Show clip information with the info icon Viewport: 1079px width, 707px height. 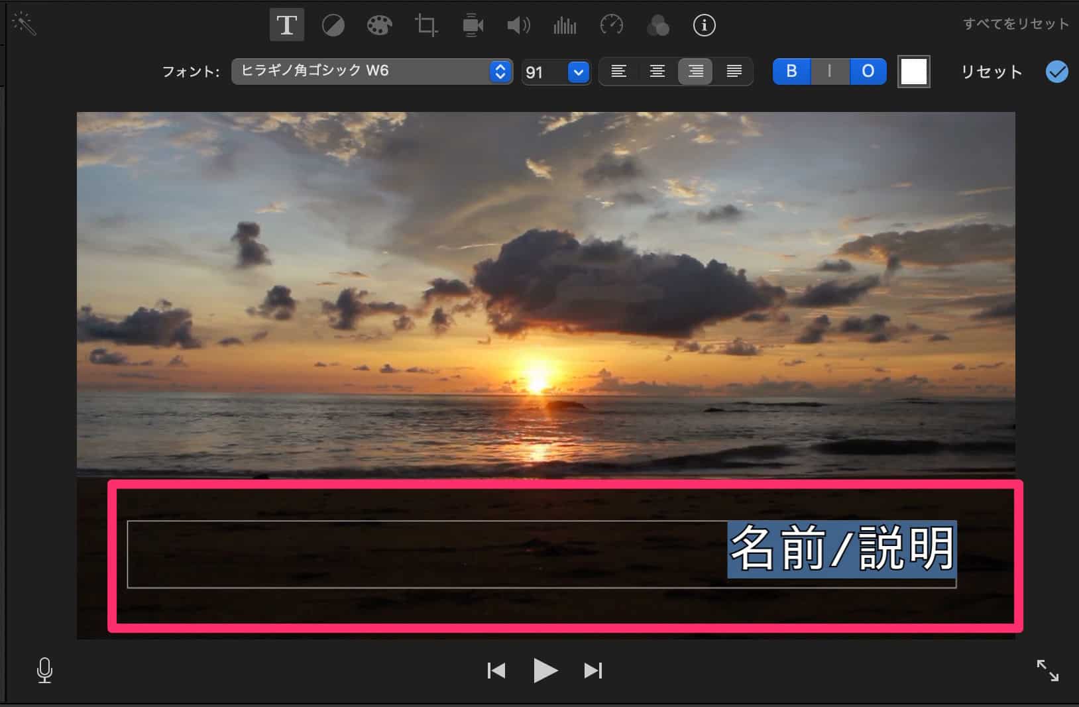coord(704,26)
